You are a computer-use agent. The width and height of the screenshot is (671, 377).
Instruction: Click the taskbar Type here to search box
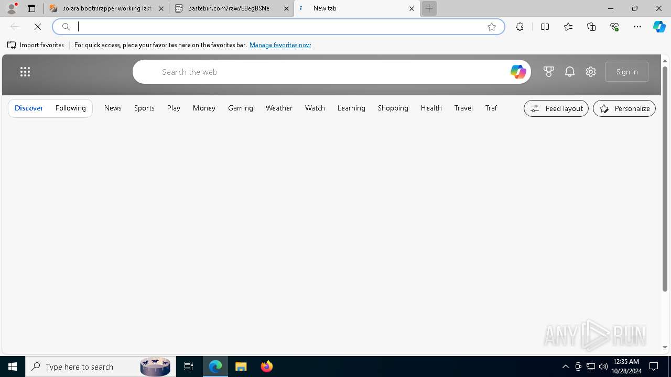tap(100, 367)
